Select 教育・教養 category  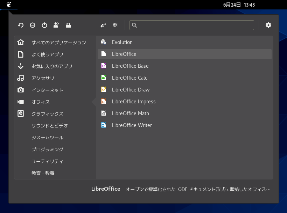click(x=43, y=173)
